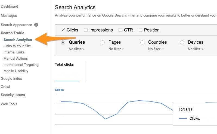Open the Mobile Usability report
The width and height of the screenshot is (217, 134).
click(16, 71)
